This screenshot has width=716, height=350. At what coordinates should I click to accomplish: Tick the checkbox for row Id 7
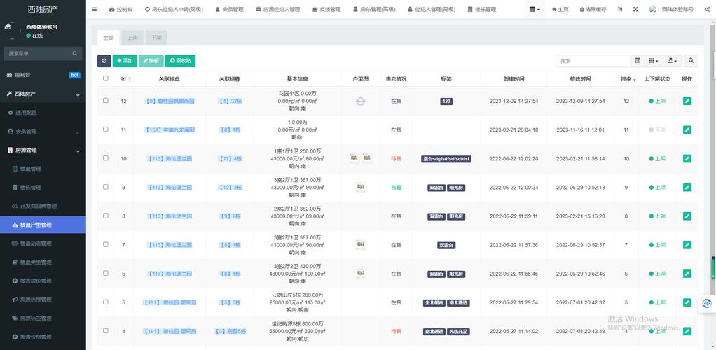click(106, 244)
